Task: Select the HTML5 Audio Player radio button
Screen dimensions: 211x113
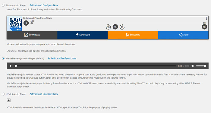Action: tap(3, 94)
